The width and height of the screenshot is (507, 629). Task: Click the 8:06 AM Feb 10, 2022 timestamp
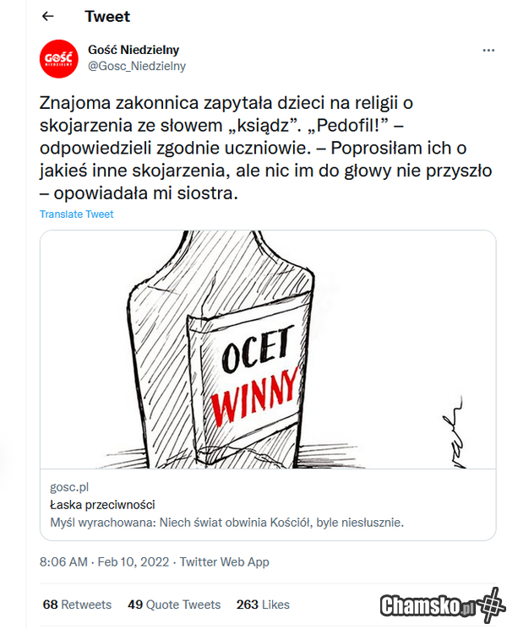pos(105,561)
